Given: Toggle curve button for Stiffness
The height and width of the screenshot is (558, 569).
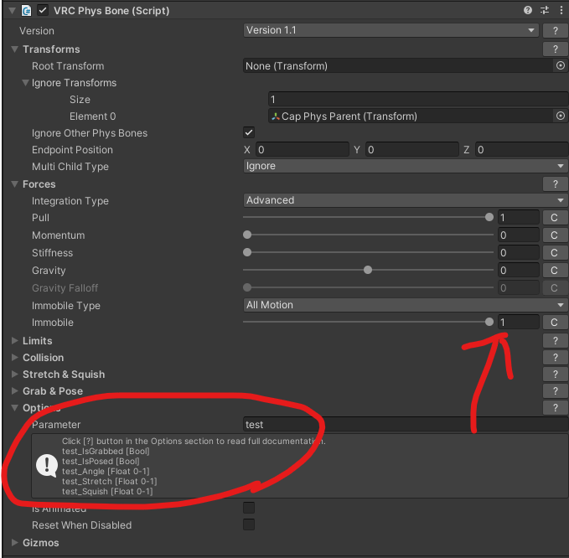Looking at the screenshot, I should 554,252.
